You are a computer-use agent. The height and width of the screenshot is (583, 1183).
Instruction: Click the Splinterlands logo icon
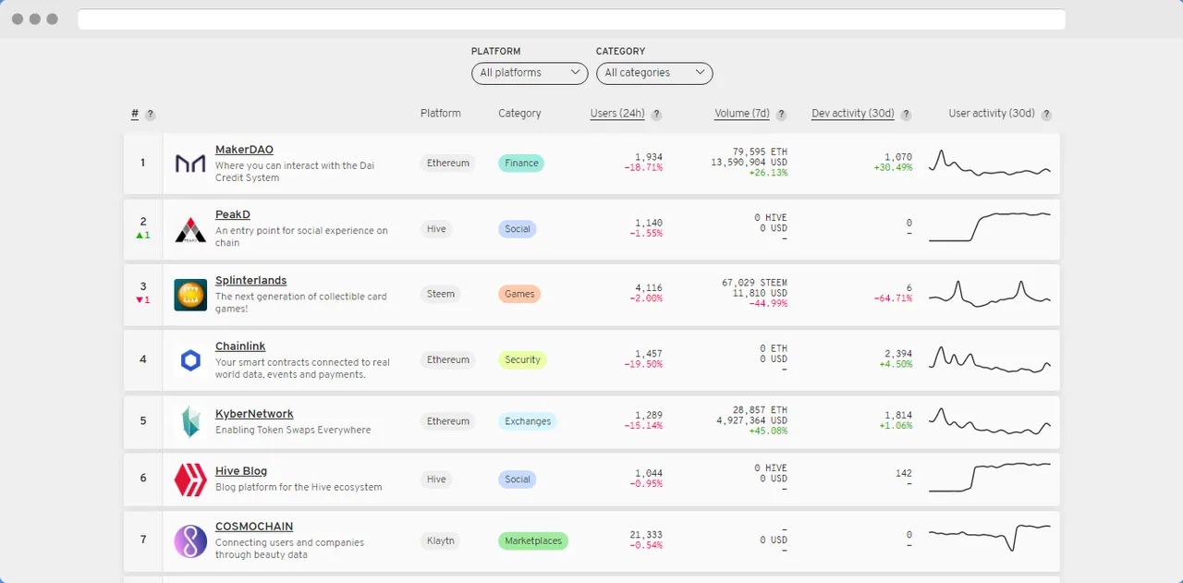point(190,295)
